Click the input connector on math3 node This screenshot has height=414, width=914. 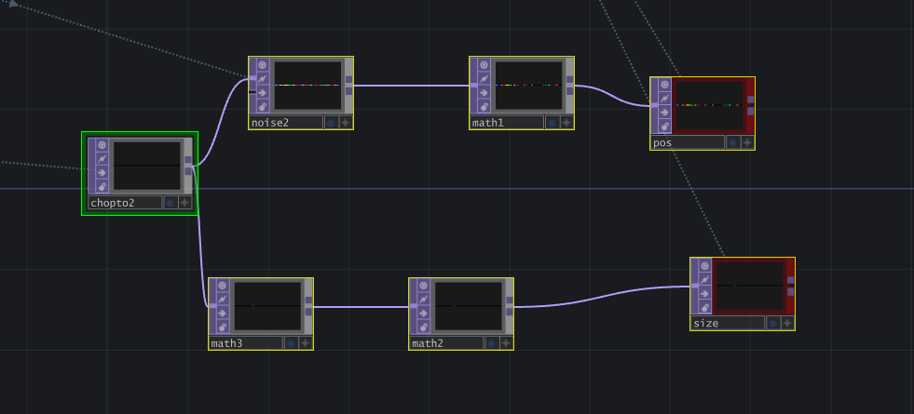(211, 306)
